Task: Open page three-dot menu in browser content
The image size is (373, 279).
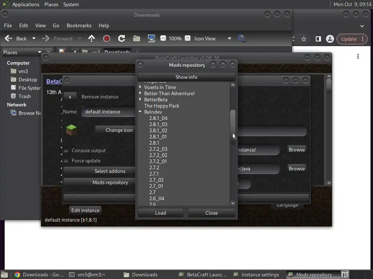Action: [x=358, y=56]
